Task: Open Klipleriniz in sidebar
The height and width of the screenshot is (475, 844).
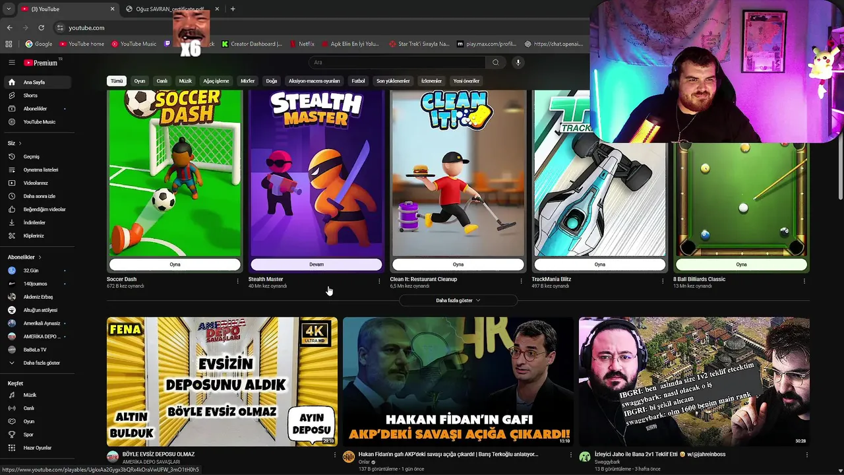Action: 38,236
